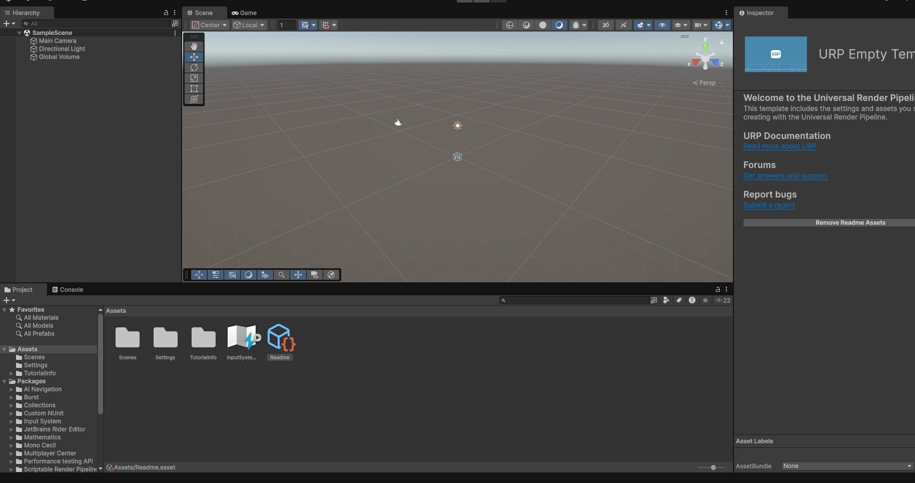The height and width of the screenshot is (483, 915).
Task: Collapse the Packages section
Action: pos(5,381)
